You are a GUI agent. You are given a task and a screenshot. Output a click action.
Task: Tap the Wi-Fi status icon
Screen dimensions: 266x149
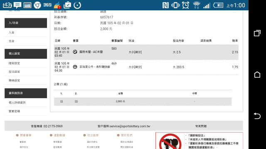tap(197, 5)
